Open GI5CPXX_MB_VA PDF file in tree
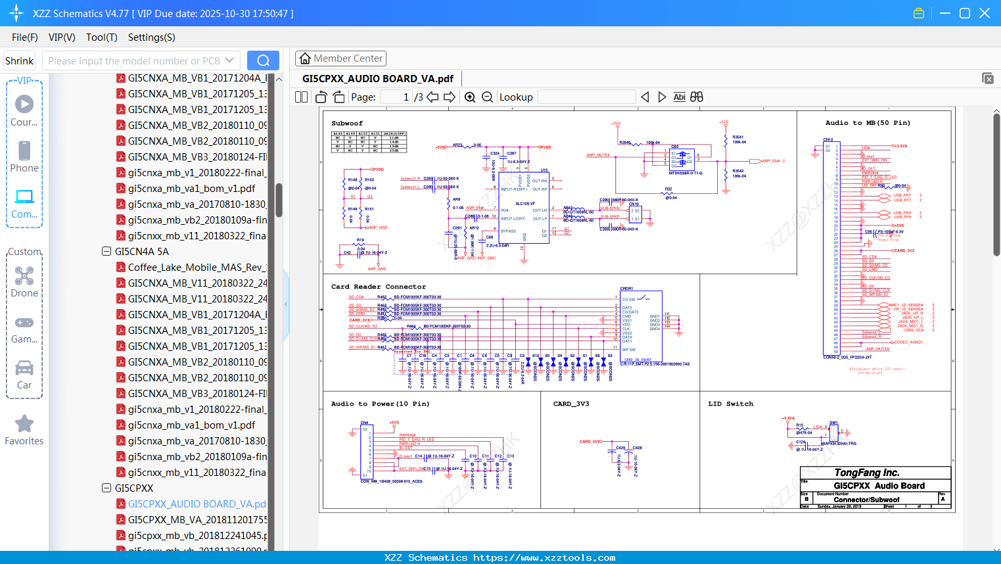1001x564 pixels. [x=197, y=520]
